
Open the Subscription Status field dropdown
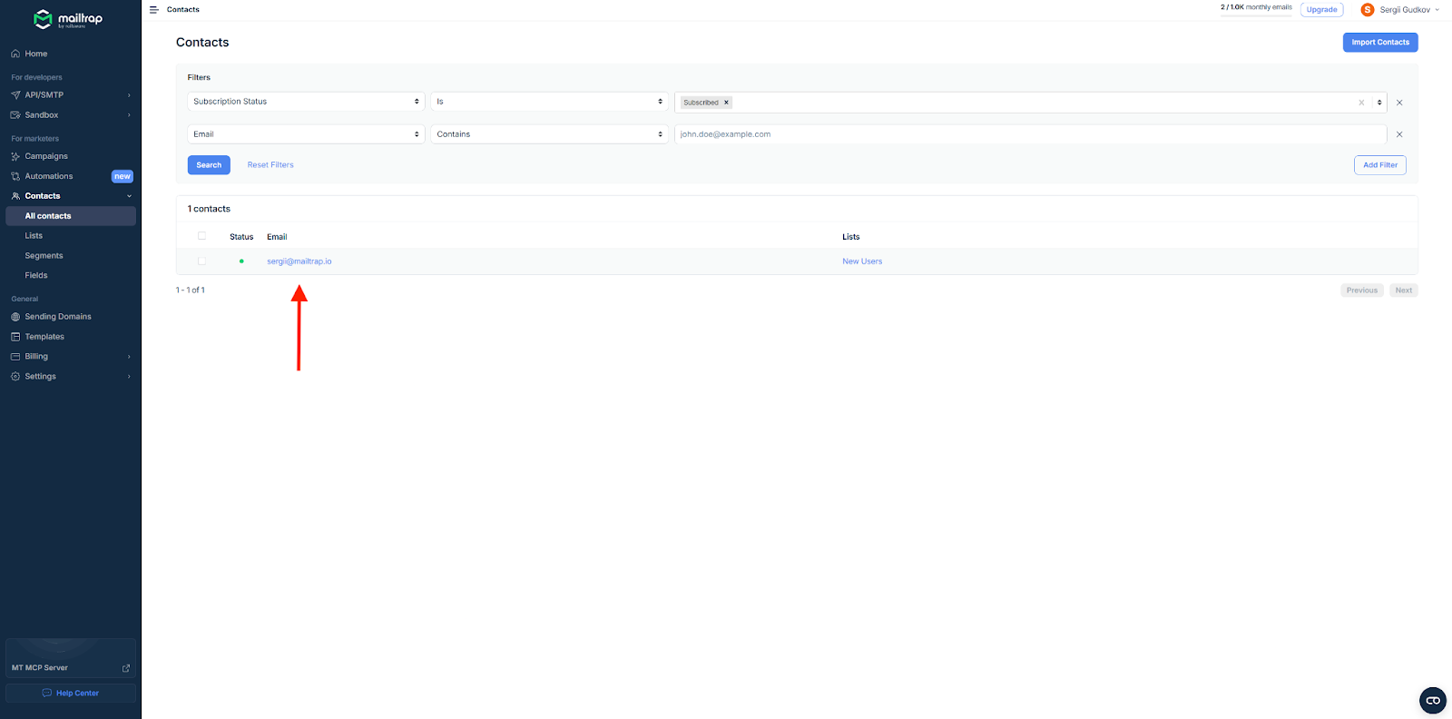coord(306,102)
